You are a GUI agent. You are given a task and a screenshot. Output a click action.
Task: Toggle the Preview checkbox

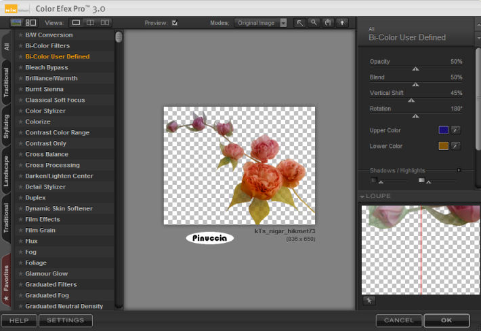click(x=175, y=22)
